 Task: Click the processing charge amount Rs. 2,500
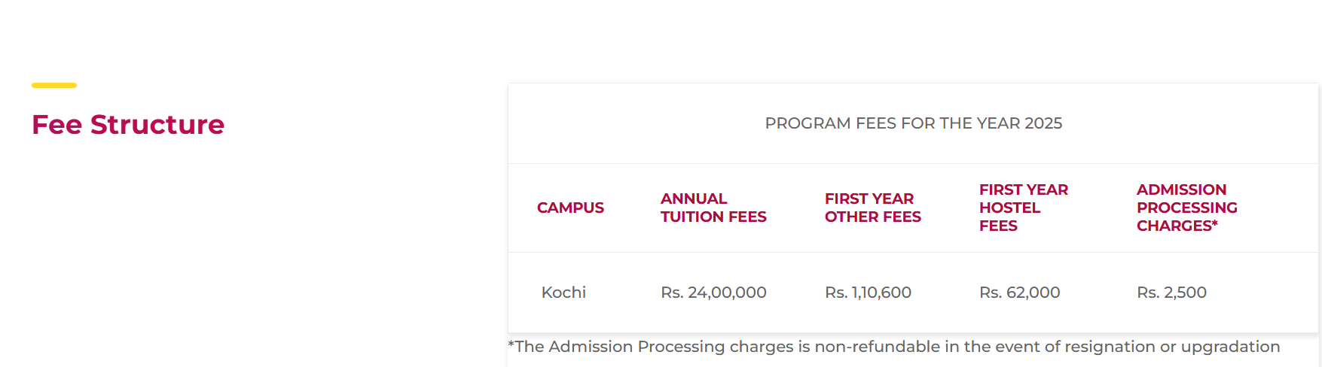1171,293
